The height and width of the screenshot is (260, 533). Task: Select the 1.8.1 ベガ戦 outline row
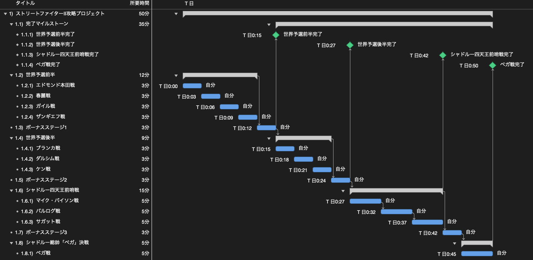pos(76,253)
